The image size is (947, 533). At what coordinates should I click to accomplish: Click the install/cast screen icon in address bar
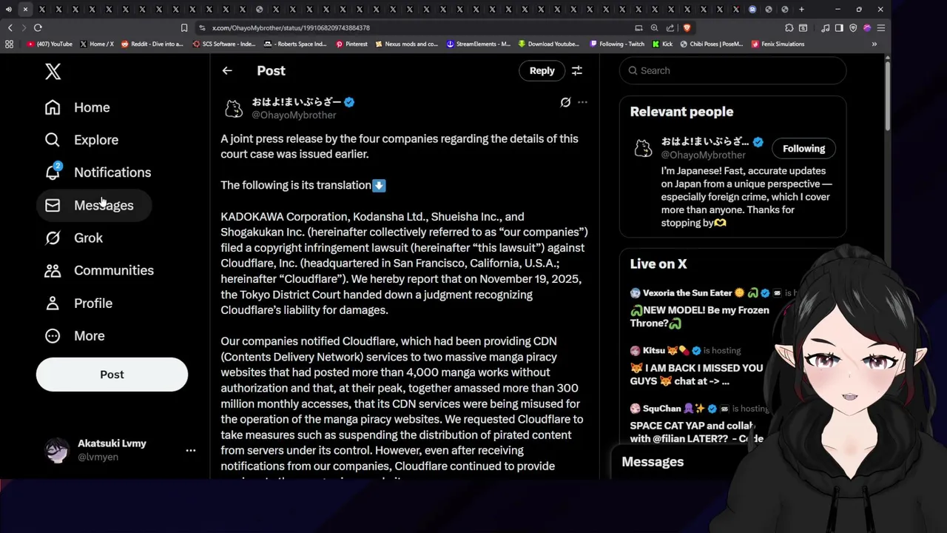638,27
